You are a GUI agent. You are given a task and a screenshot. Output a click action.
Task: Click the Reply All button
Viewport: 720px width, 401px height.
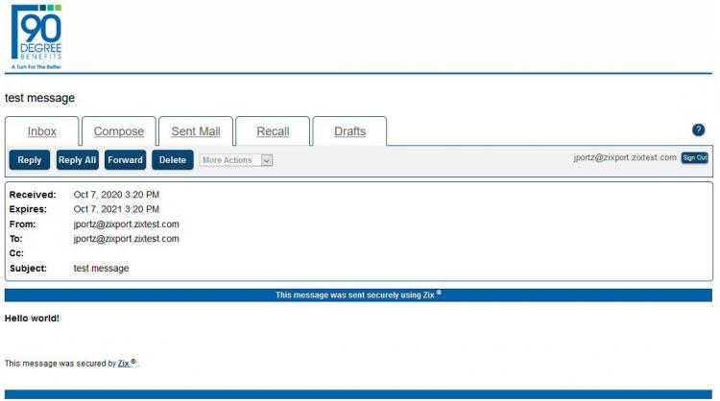coord(77,160)
